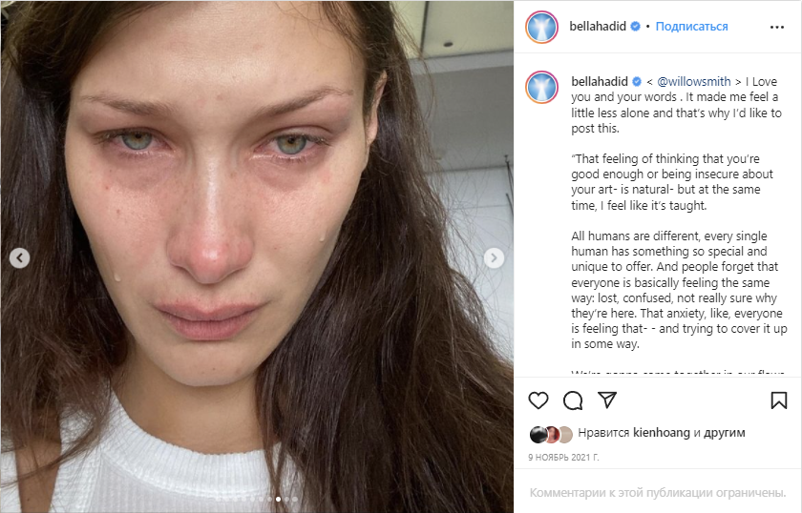Open comments via speech bubble icon
This screenshot has height=513, width=802.
(x=573, y=400)
